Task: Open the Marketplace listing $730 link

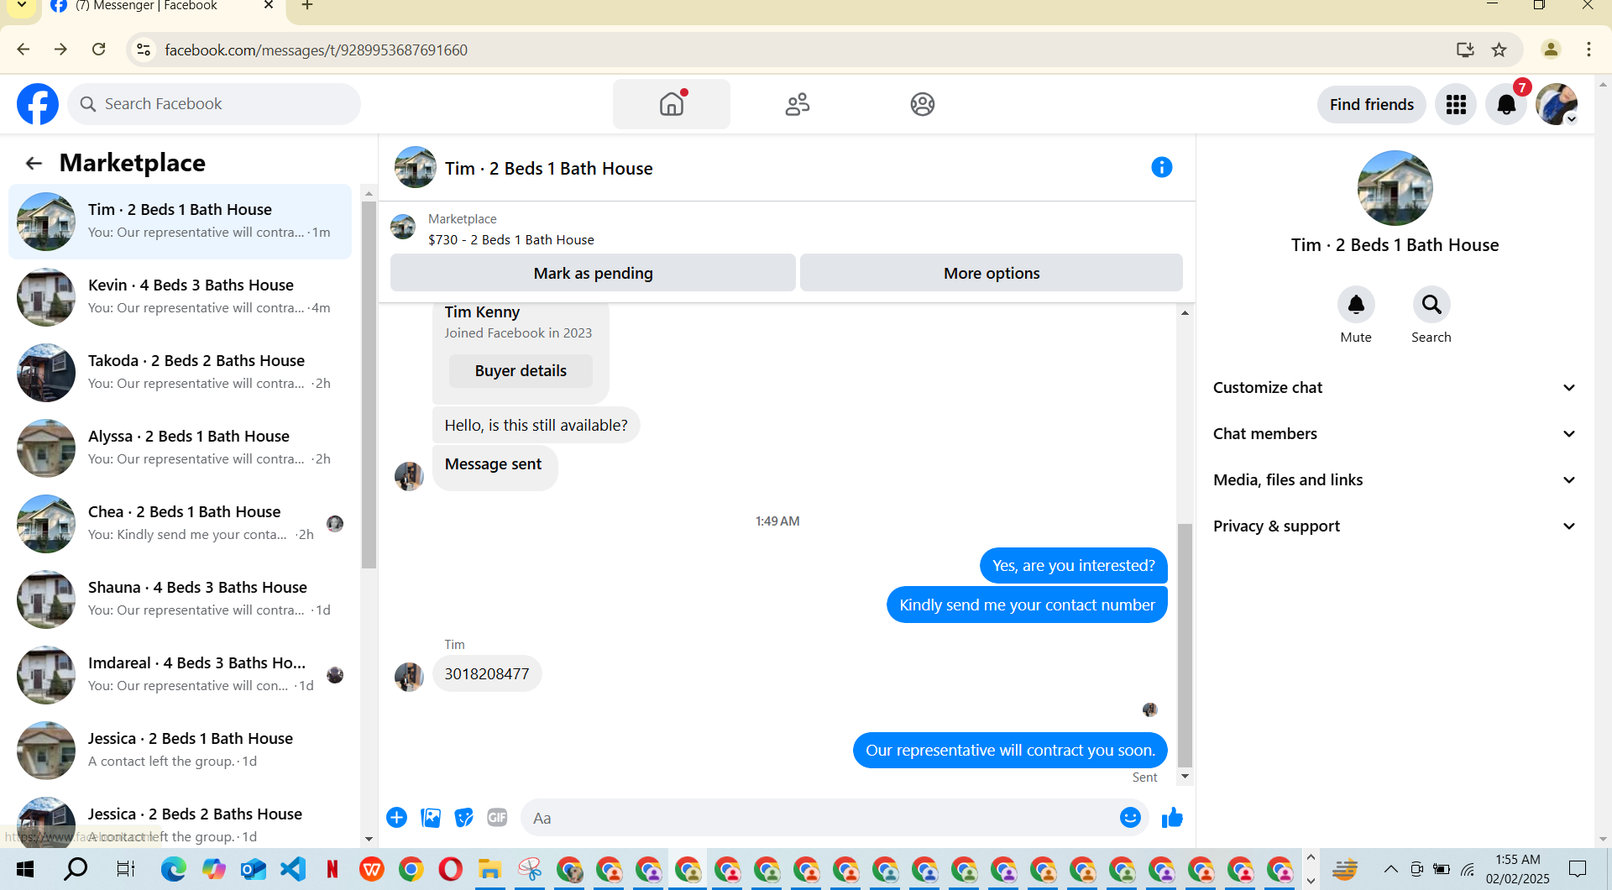Action: click(x=510, y=239)
